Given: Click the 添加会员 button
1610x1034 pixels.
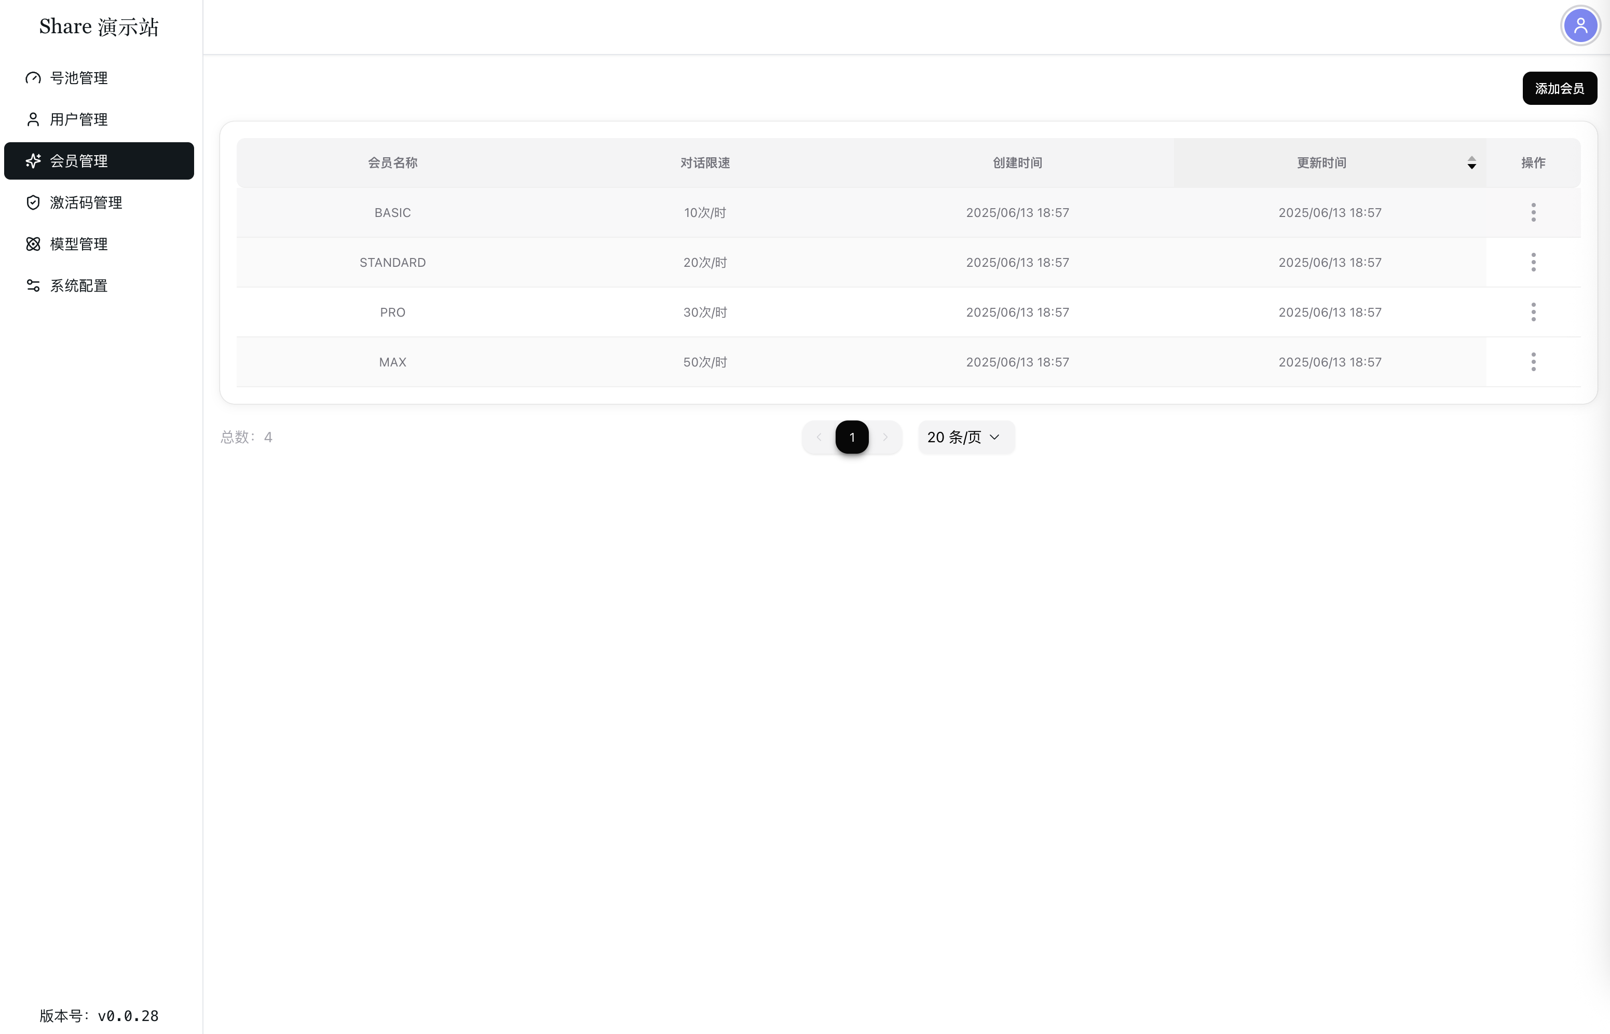Looking at the screenshot, I should coord(1559,89).
